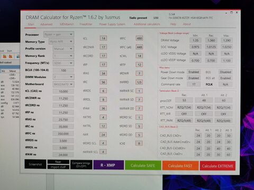Click the Screenshot button
The width and height of the screenshot is (254, 190).
tap(35, 164)
